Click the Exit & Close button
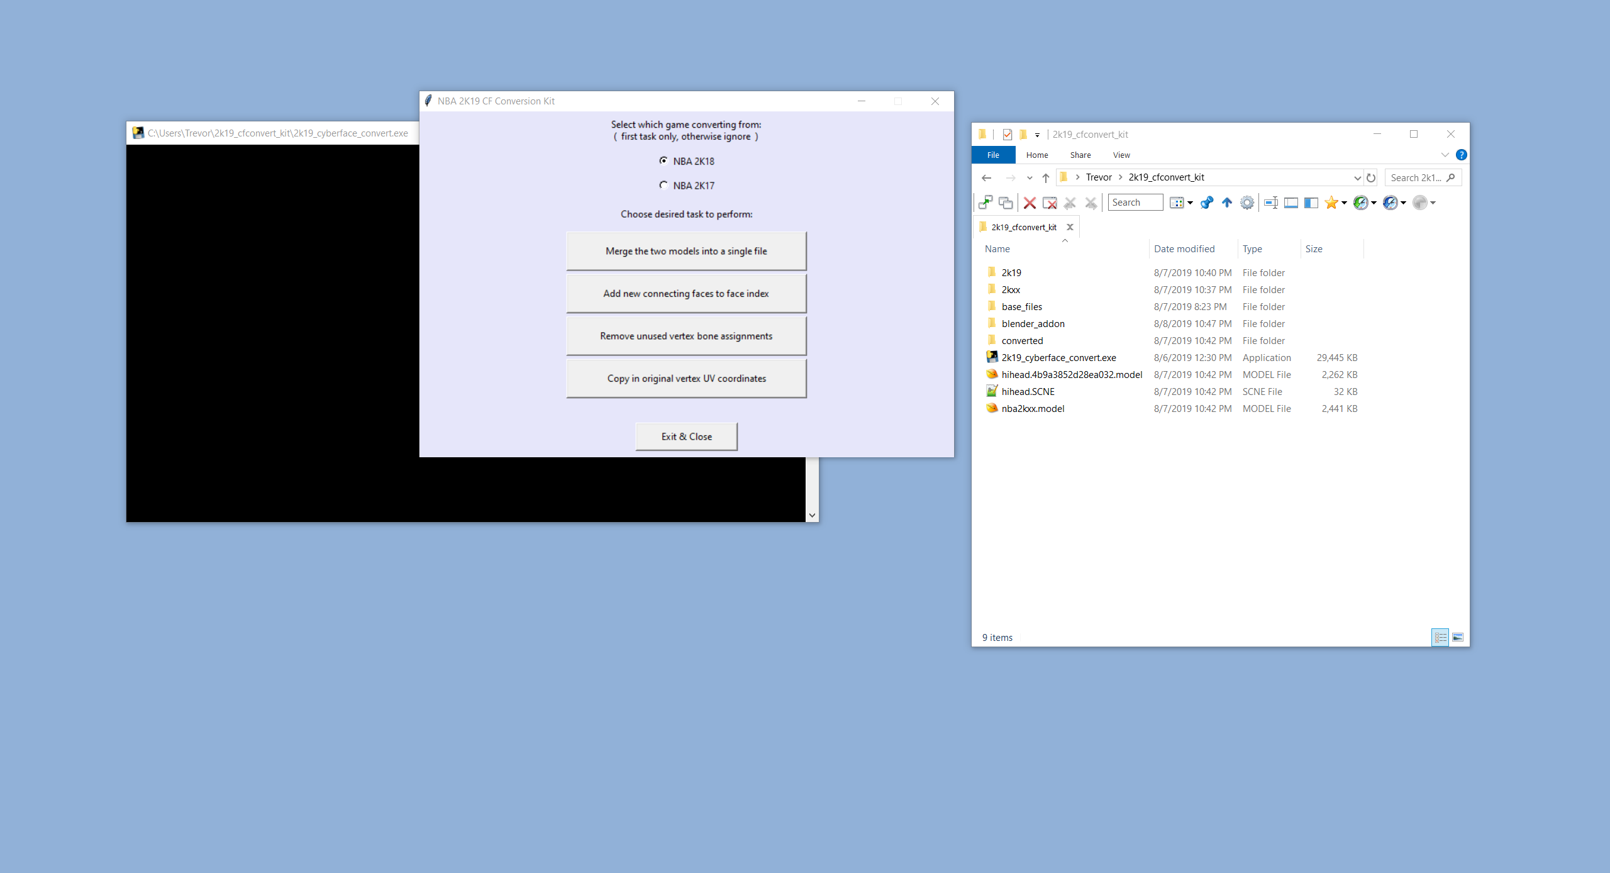Screen dimensions: 1610x873 coord(686,436)
